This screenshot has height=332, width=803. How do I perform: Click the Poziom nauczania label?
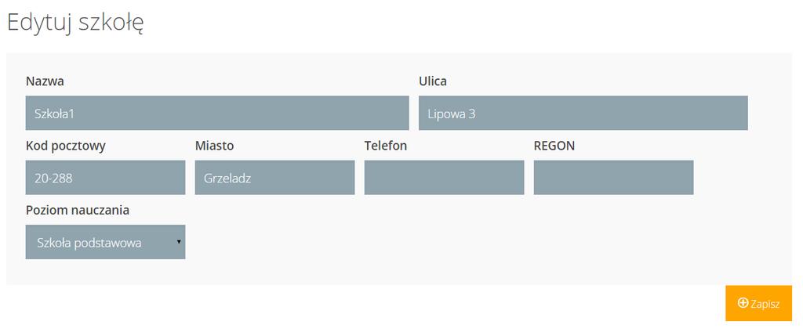[78, 211]
